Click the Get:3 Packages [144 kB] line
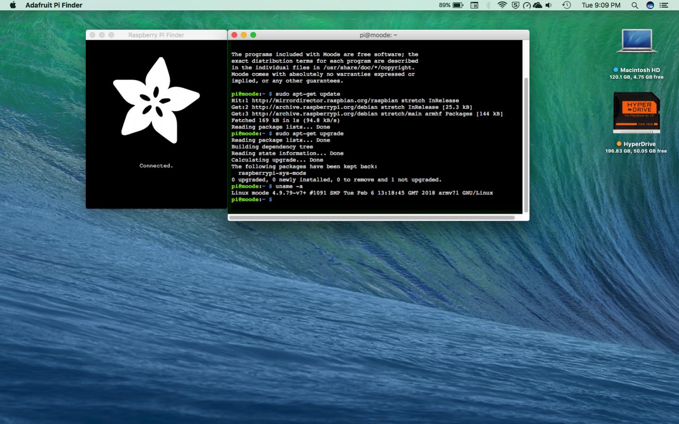This screenshot has height=424, width=679. pos(367,114)
